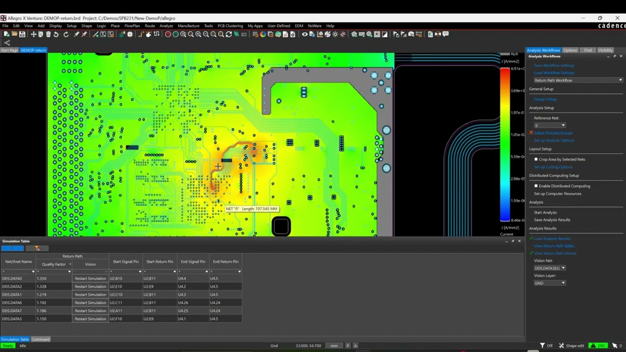The image size is (626, 352).
Task: Click the red Unrats All circle icon
Action: 168,34
